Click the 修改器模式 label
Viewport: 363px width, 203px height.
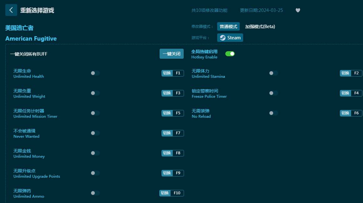[202, 27]
